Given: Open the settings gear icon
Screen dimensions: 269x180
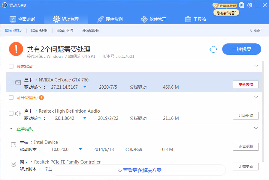Looking at the screenshot, I should [250, 5].
